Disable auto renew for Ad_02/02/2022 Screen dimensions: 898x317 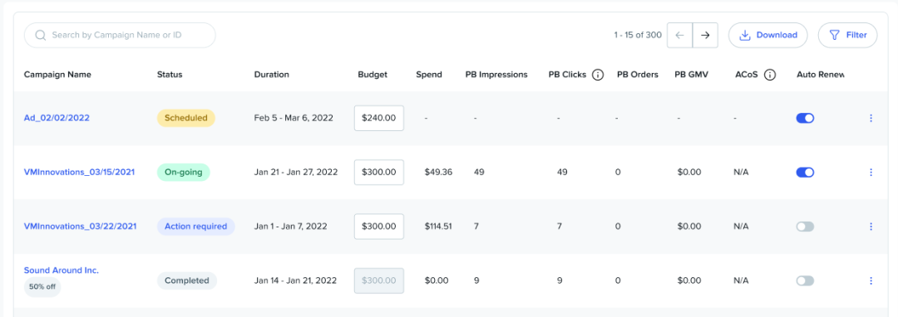click(x=805, y=118)
